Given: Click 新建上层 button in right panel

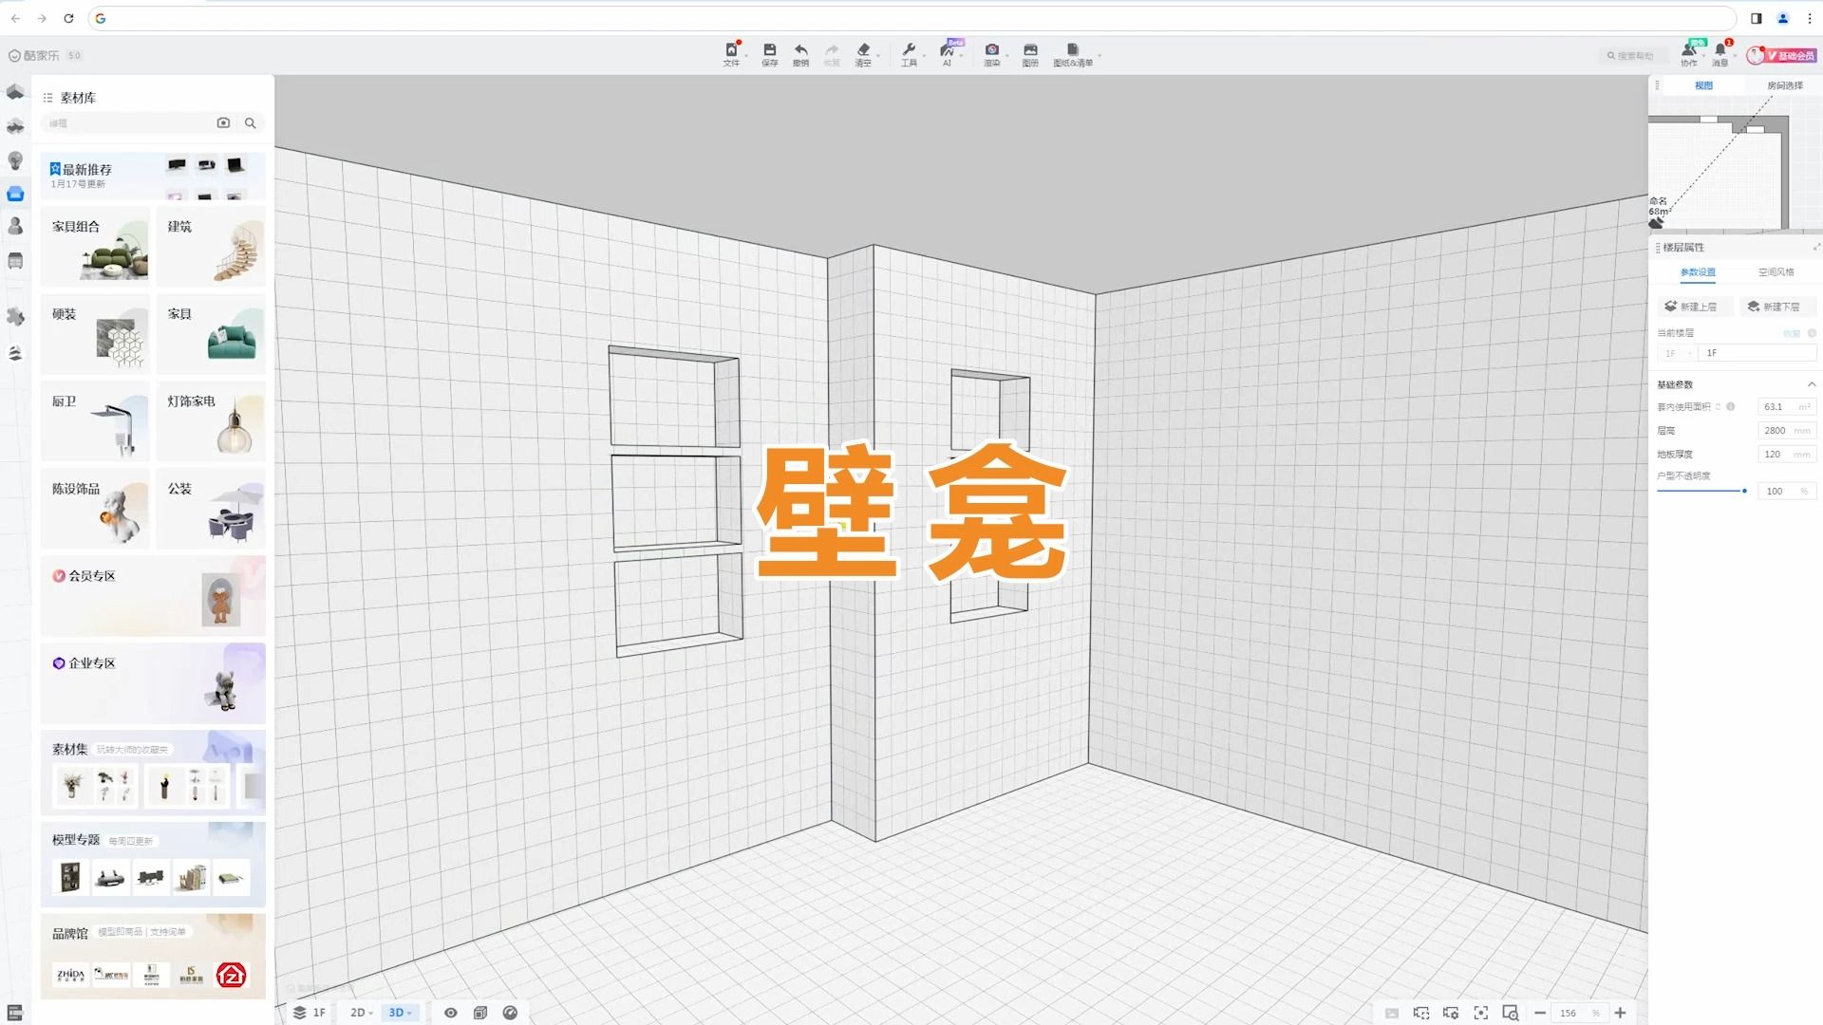Looking at the screenshot, I should (x=1693, y=306).
